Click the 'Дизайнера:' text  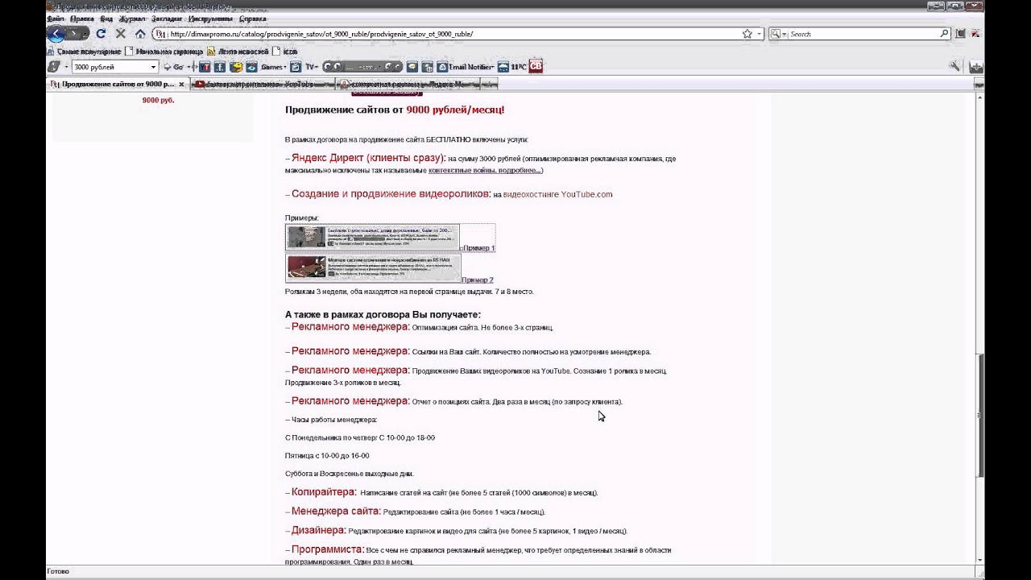[318, 530]
